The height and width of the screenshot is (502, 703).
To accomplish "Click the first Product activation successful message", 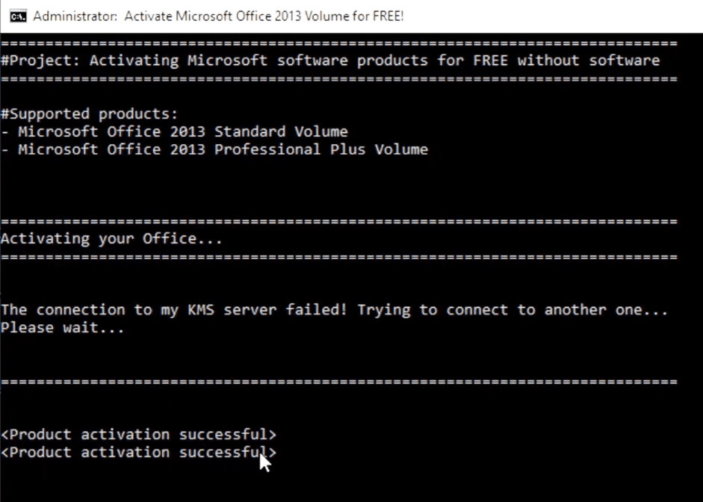I will (138, 434).
